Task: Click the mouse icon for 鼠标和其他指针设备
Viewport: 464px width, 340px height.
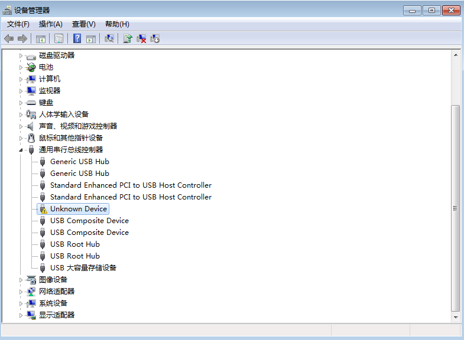Action: tap(31, 138)
